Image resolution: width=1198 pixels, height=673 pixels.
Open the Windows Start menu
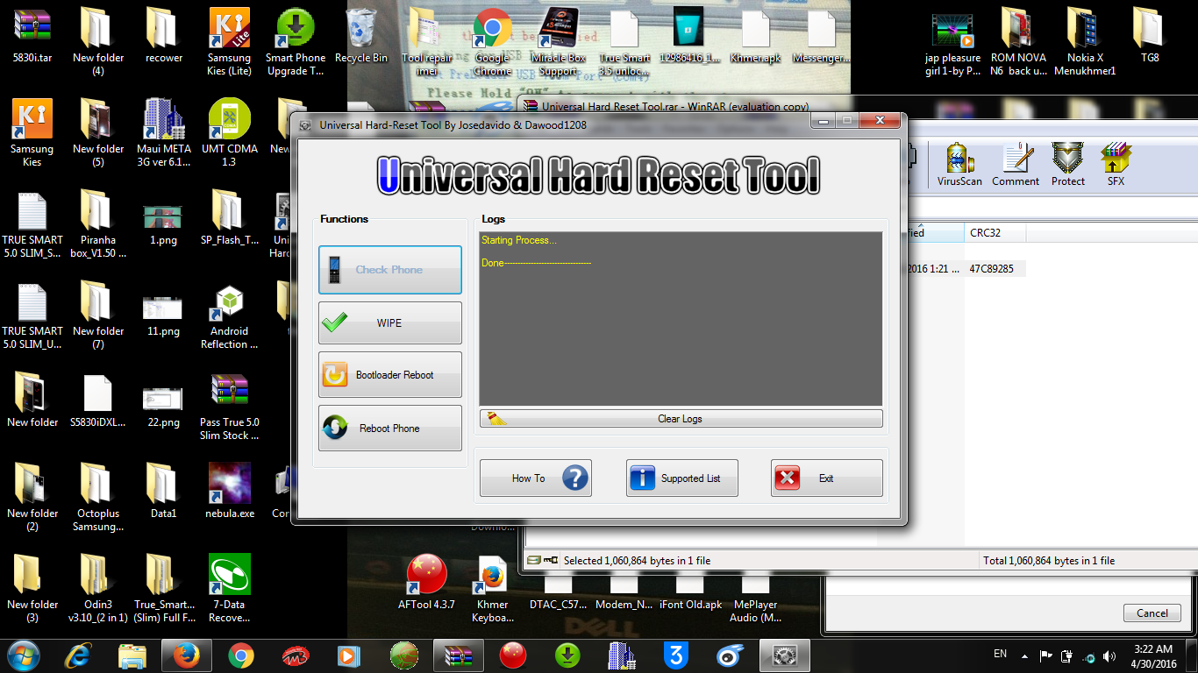tap(23, 655)
